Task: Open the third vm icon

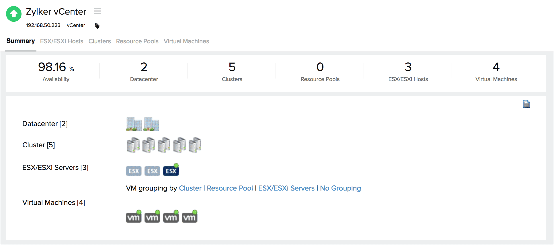Action: [x=171, y=217]
